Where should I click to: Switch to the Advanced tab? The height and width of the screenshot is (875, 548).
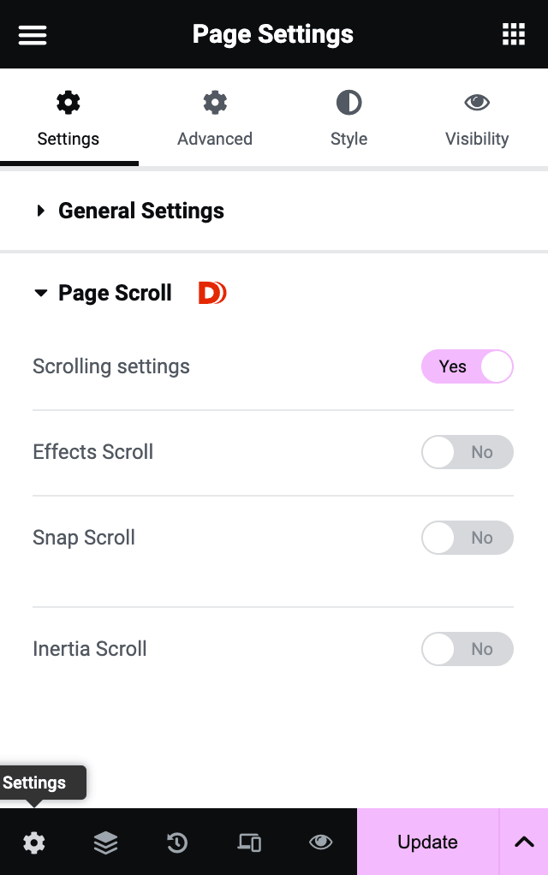coord(215,119)
